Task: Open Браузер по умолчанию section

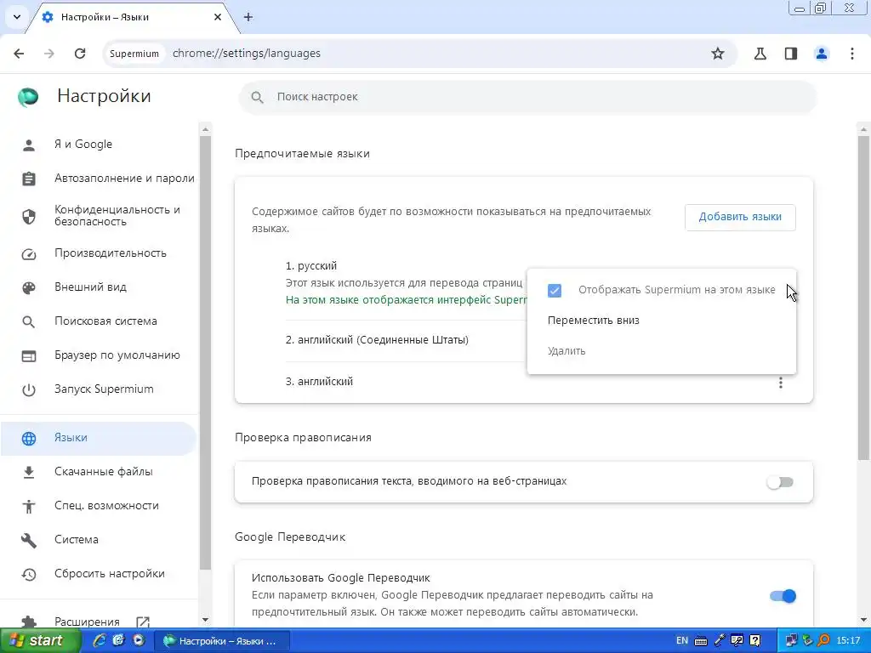Action: [x=99, y=355]
